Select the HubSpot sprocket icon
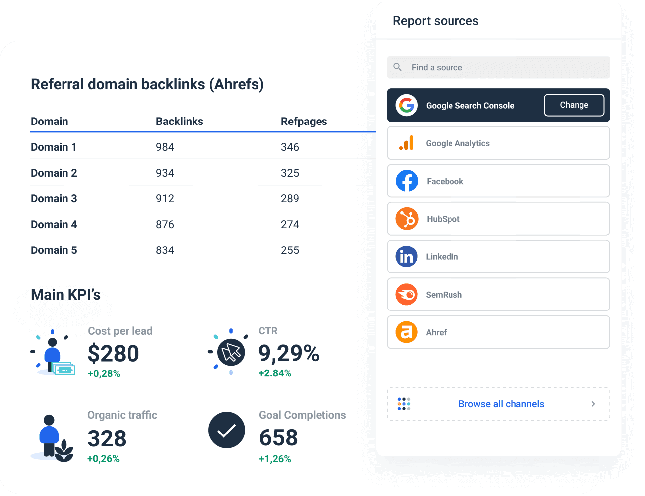 407,219
